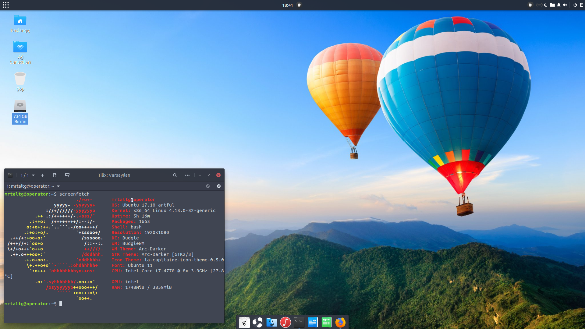Open the Tilix three-dots menu

coord(187,175)
